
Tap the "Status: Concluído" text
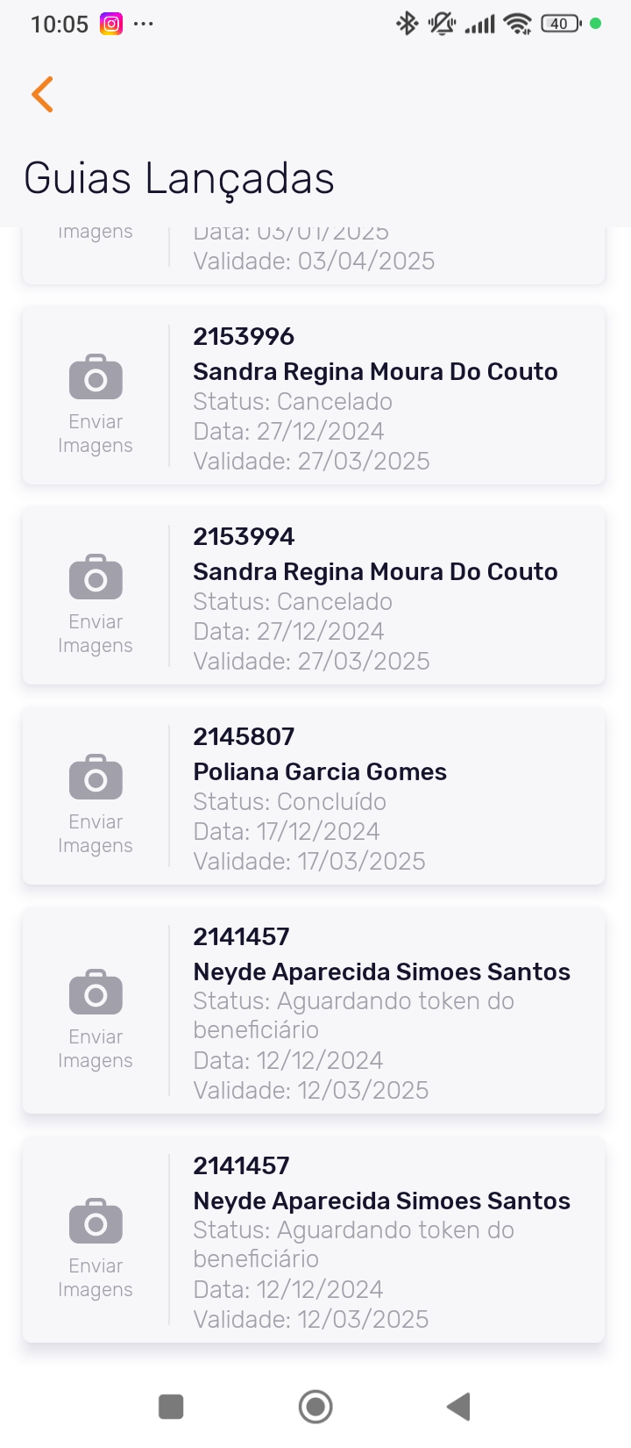point(289,801)
